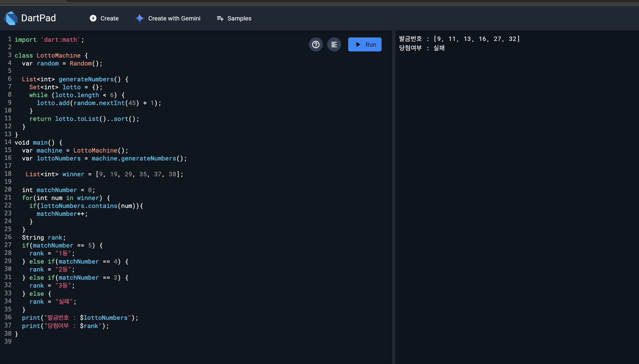The height and width of the screenshot is (364, 639).
Task: Open the help question mark icon
Action: pos(316,44)
